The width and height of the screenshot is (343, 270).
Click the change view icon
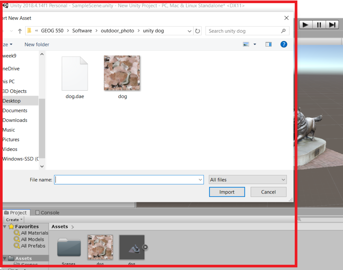[x=246, y=44]
